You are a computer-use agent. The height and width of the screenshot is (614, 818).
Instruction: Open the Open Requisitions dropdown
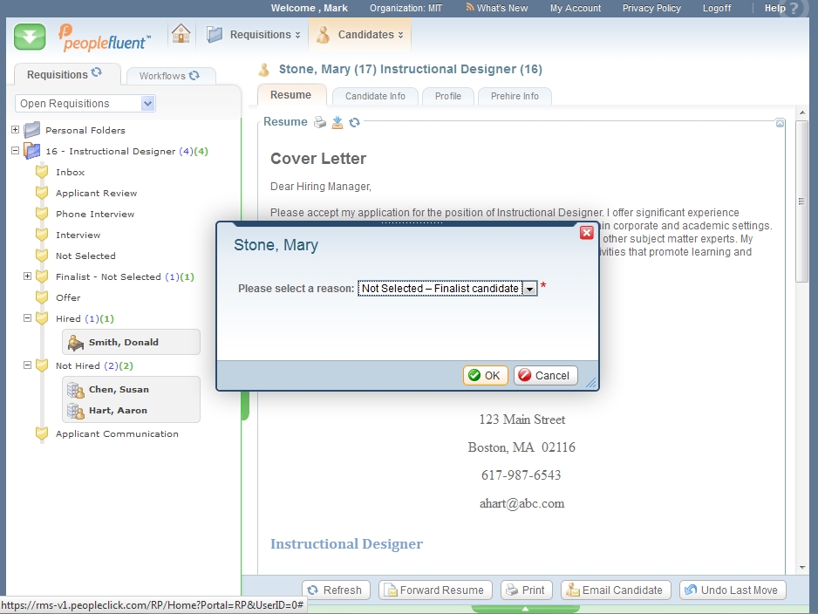point(147,104)
